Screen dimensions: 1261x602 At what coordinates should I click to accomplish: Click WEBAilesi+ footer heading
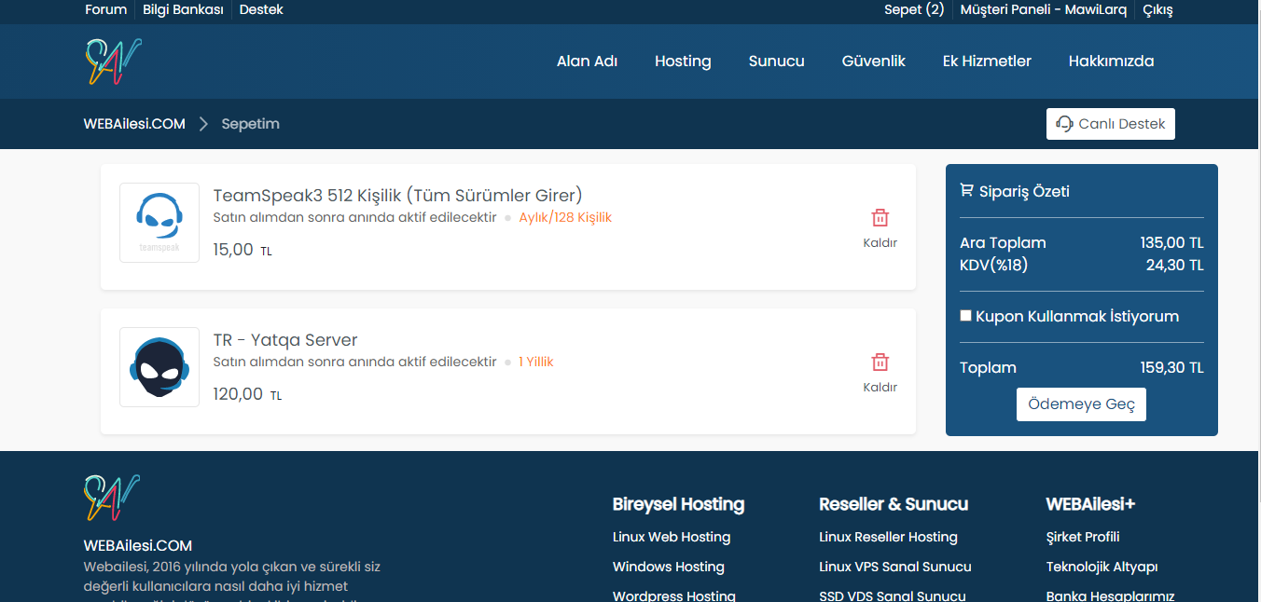1090,504
